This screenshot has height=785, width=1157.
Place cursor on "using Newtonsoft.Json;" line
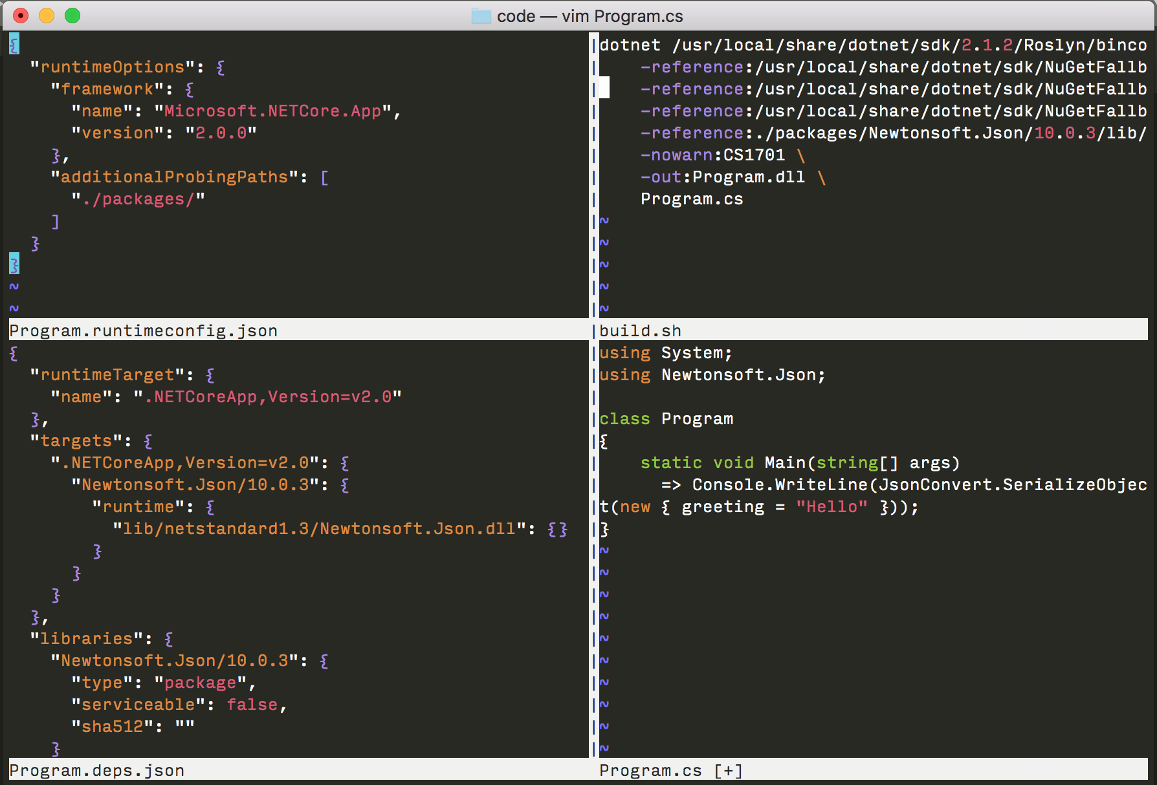pos(712,375)
